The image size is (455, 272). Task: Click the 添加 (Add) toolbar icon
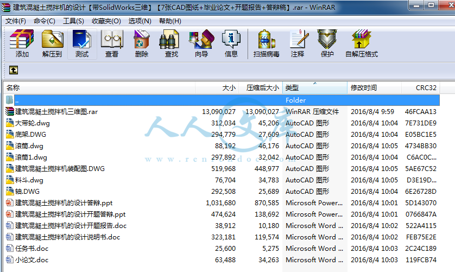pos(22,39)
